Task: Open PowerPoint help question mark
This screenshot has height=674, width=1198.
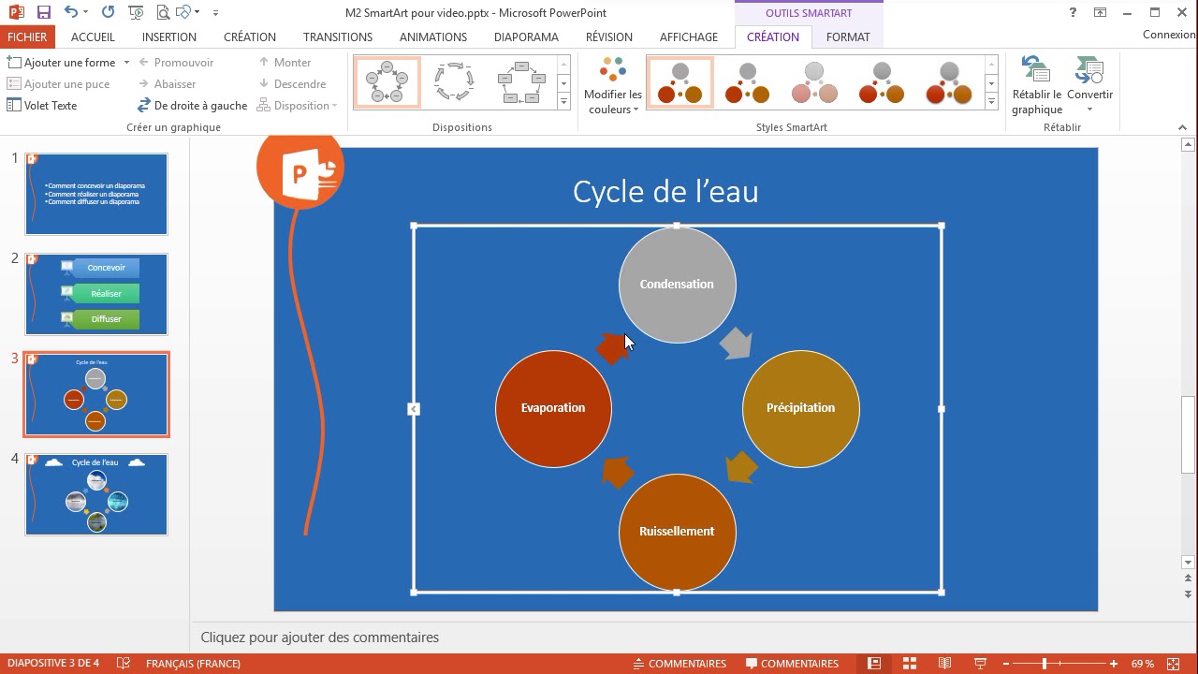Action: (x=1073, y=12)
